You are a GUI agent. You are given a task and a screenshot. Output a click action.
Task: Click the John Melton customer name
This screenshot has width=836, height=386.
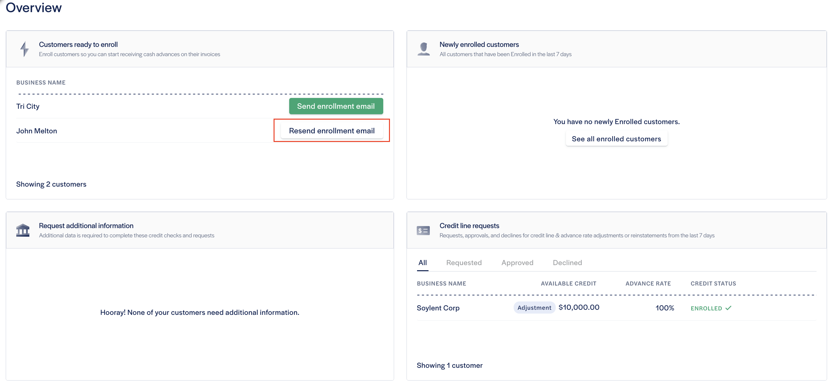(x=37, y=131)
